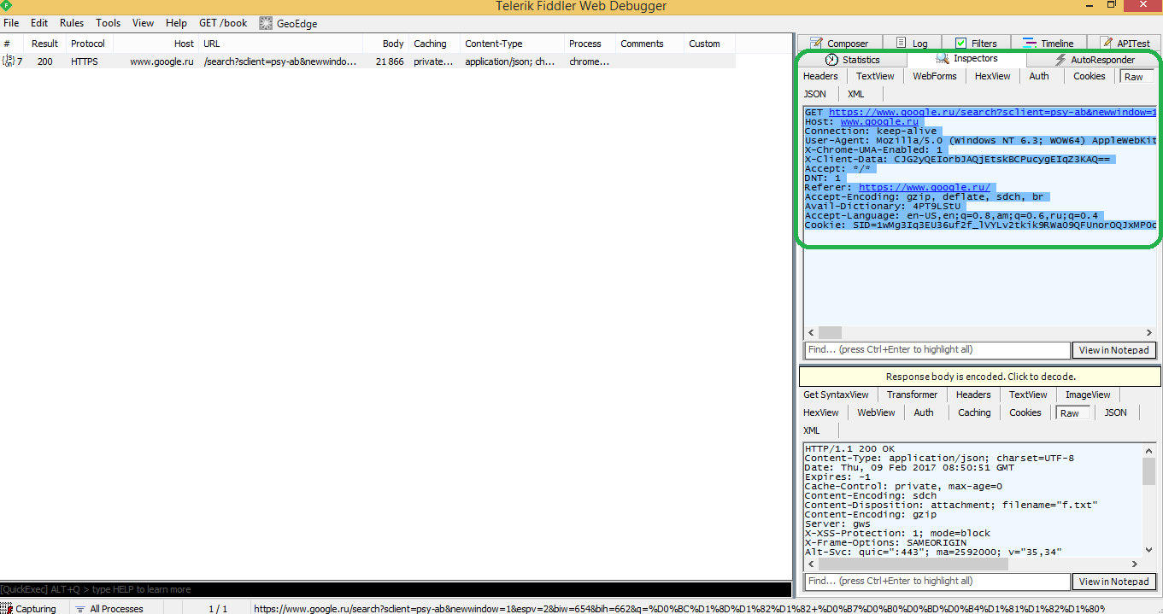Screen dimensions: 1163x614
Task: Click the Process column header
Action: (x=590, y=44)
